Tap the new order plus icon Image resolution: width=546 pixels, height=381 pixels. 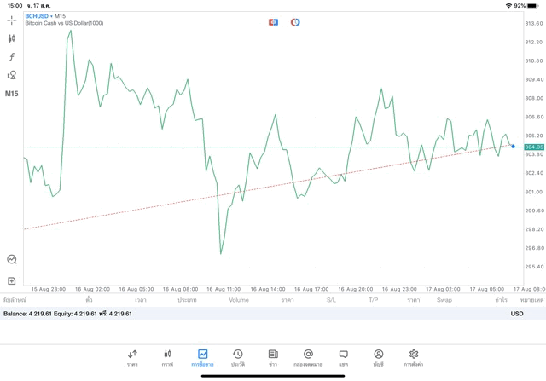[x=12, y=280]
